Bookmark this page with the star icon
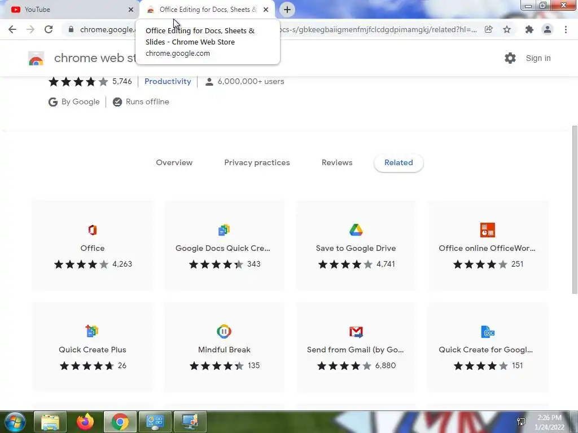Image resolution: width=578 pixels, height=433 pixels. [507, 29]
